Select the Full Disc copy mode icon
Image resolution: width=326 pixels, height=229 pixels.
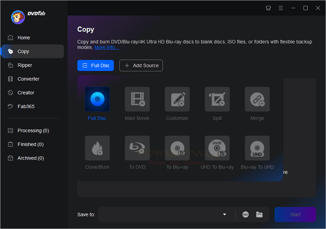pos(97,99)
